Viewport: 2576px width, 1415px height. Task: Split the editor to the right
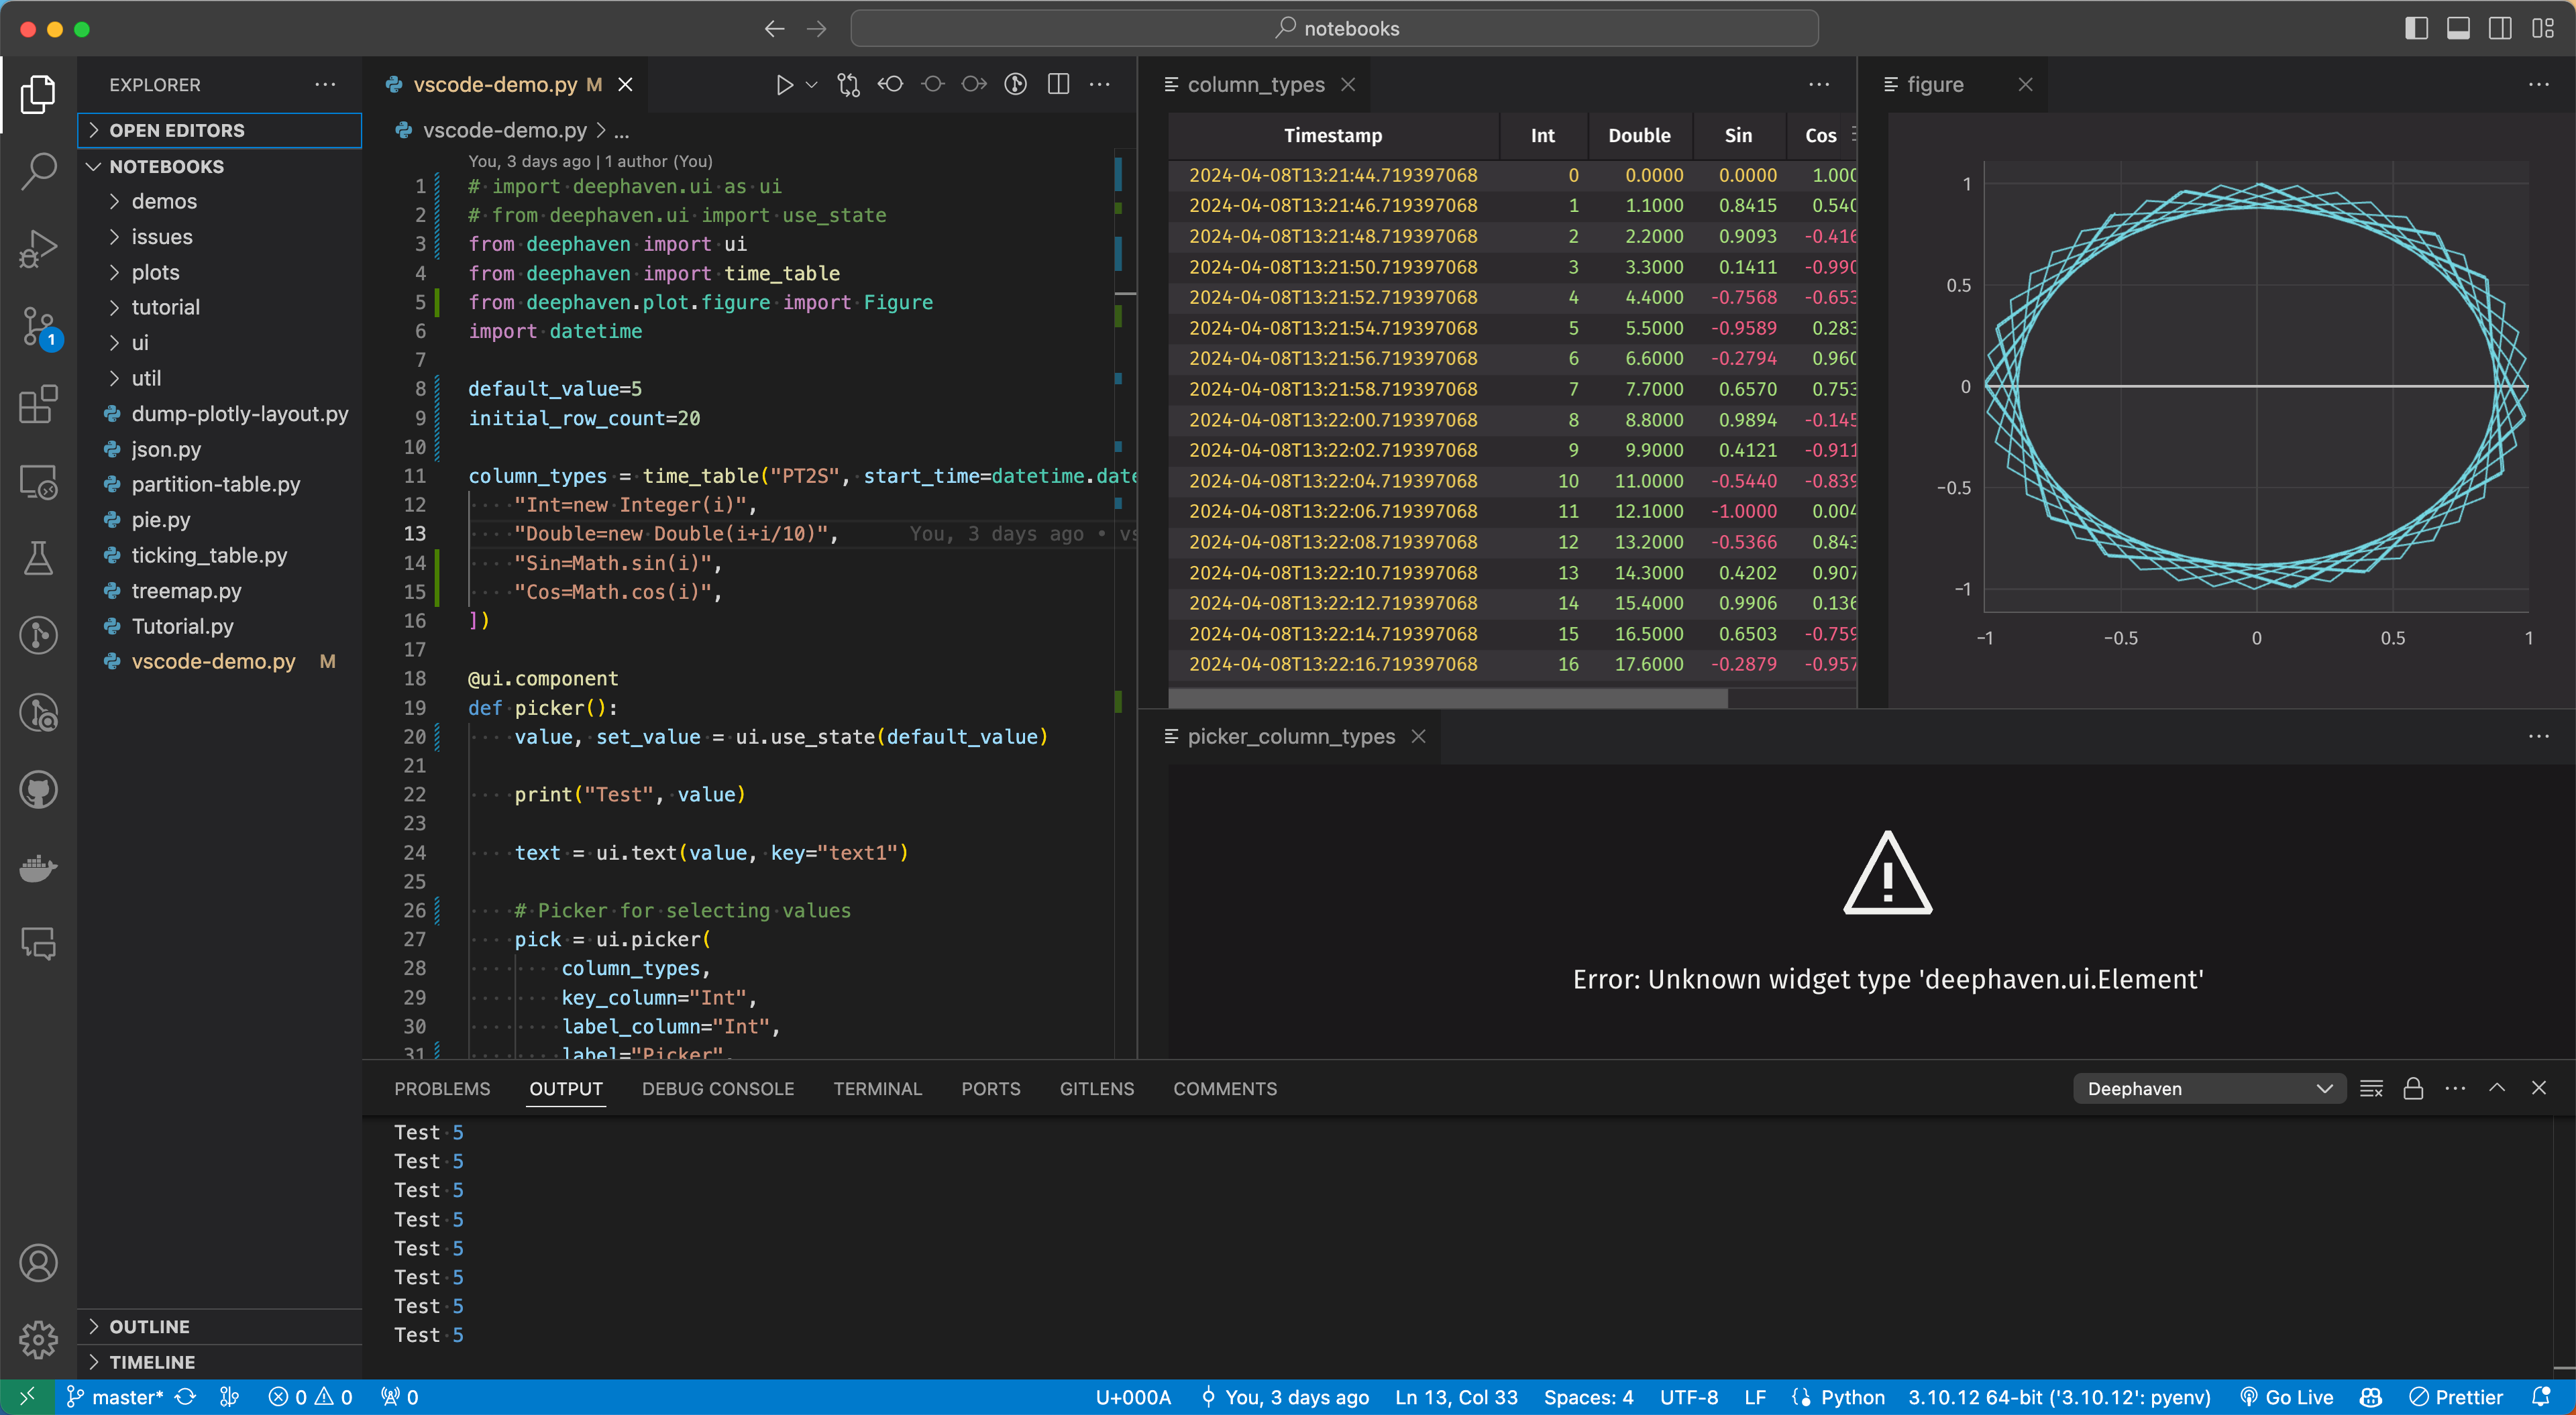1058,85
